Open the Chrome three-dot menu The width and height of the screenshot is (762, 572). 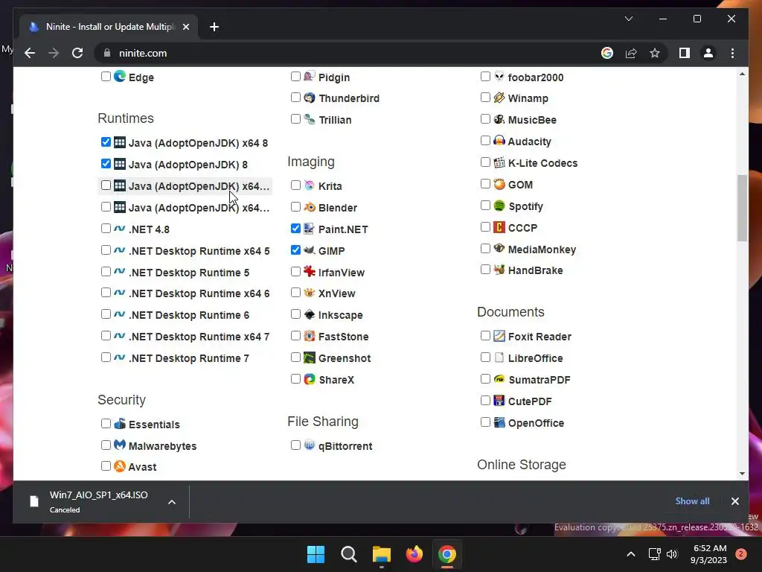(732, 53)
